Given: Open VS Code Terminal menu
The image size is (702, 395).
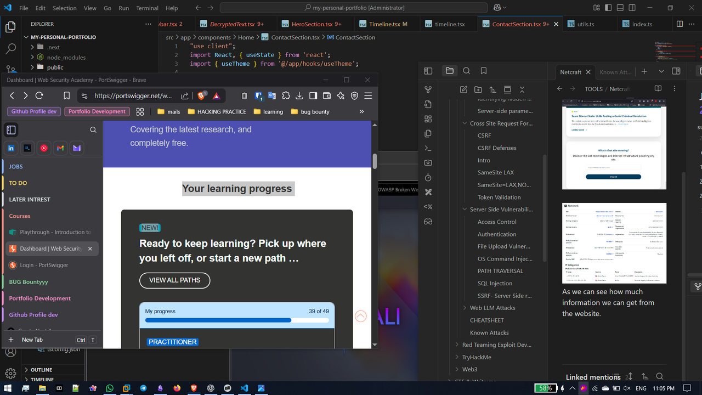Looking at the screenshot, I should pos(148,8).
